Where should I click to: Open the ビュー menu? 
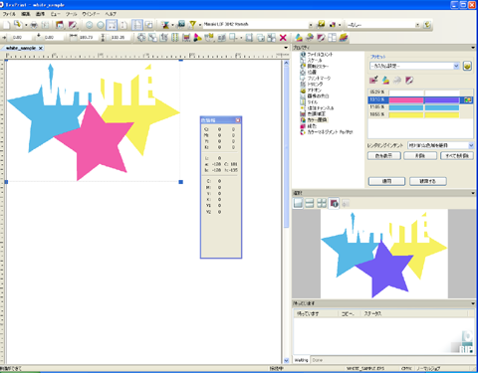55,14
